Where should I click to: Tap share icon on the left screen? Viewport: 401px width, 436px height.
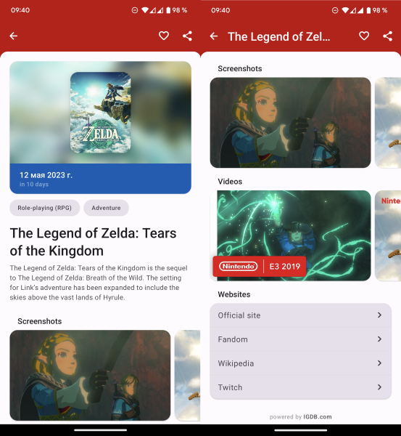click(187, 36)
